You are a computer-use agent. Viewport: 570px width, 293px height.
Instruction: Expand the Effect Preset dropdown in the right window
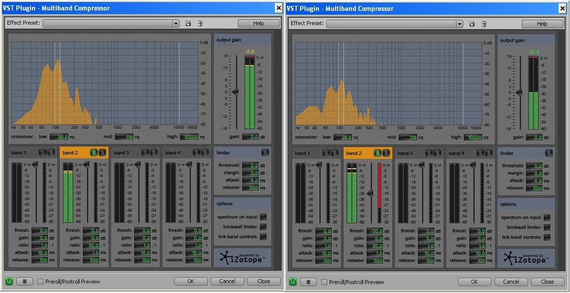459,24
